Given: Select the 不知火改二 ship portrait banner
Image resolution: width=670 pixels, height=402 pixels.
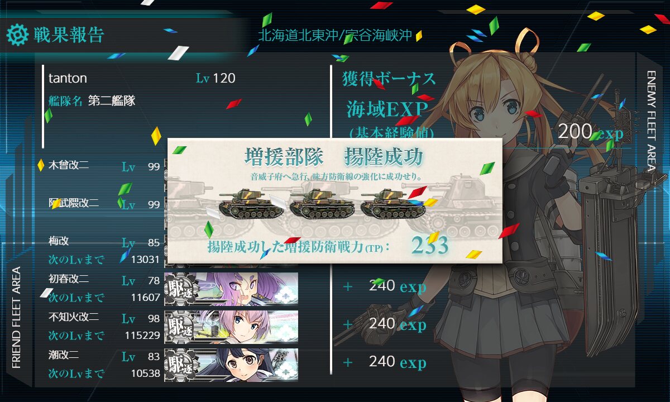Looking at the screenshot, I should [x=231, y=327].
